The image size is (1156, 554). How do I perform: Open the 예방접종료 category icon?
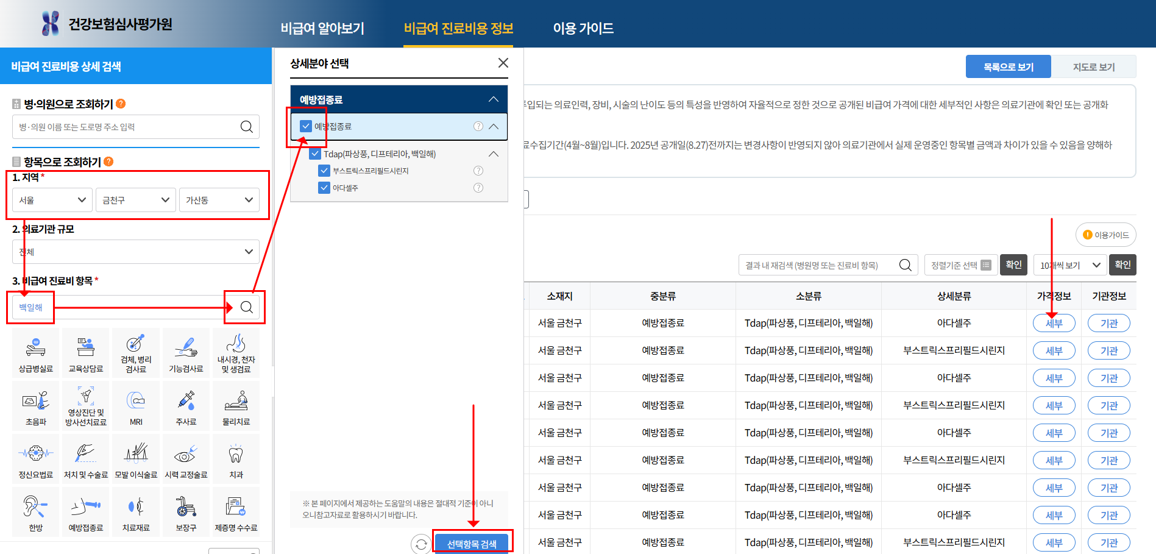click(86, 512)
